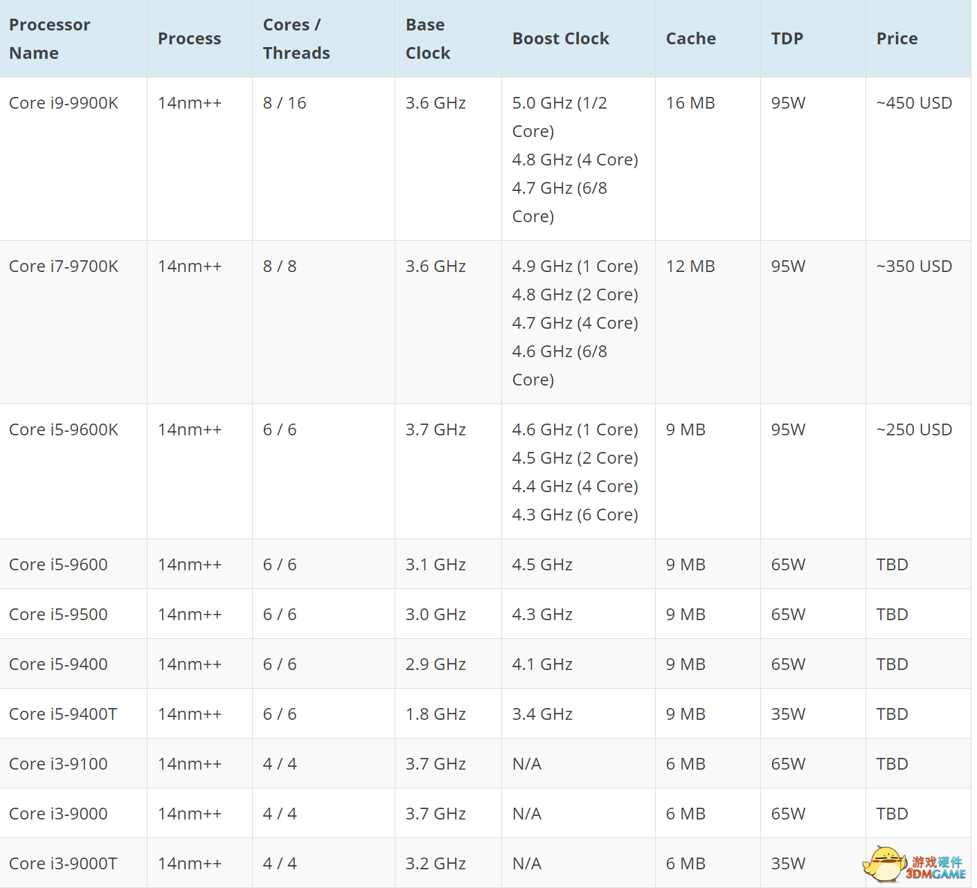Viewport: 977px width, 888px height.
Task: Click the 8 / 16 cores value
Action: [x=285, y=103]
